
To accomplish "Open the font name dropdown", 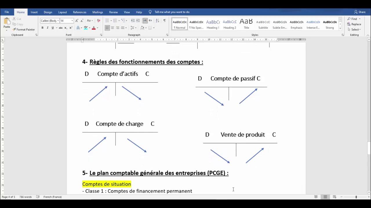I will coord(58,21).
